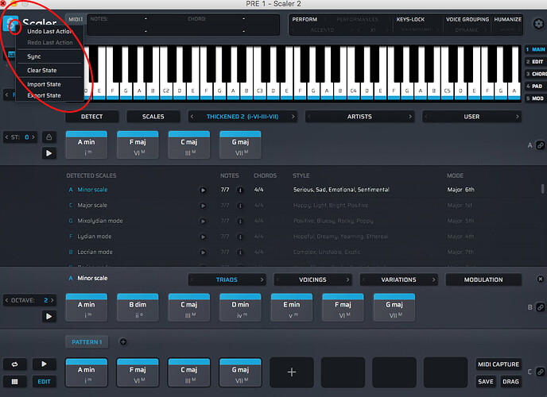Add a new pattern with plus icon
This screenshot has height=397, width=547.
tap(123, 342)
